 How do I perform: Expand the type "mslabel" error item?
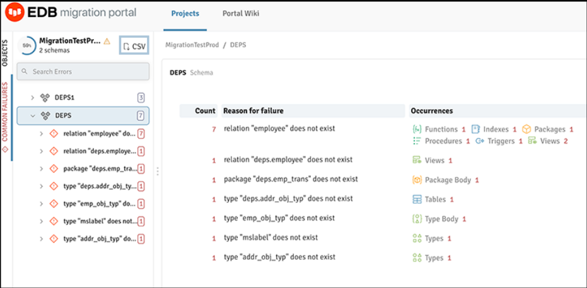(41, 221)
